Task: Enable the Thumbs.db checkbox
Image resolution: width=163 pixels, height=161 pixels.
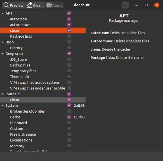Action: click(69, 76)
